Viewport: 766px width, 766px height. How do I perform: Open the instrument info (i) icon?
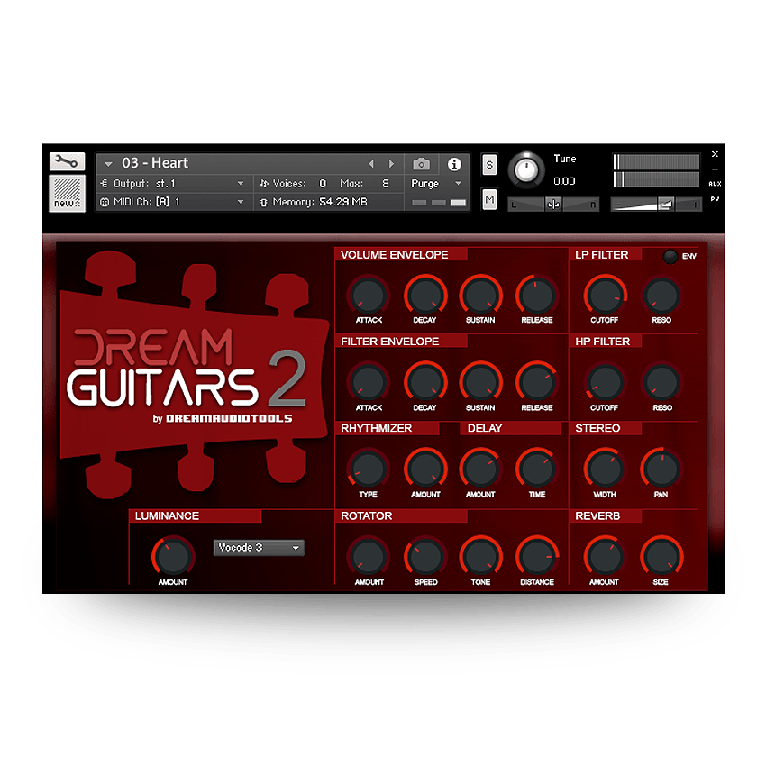pos(454,163)
